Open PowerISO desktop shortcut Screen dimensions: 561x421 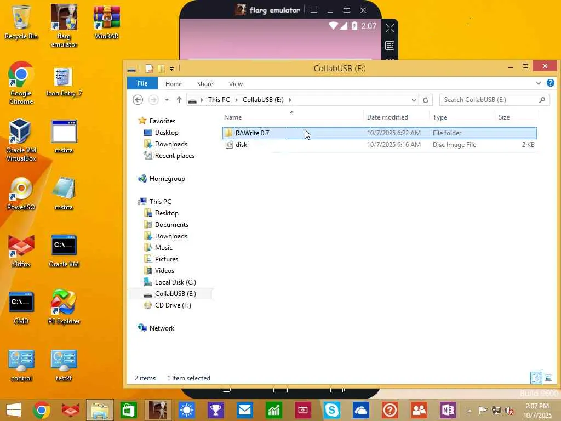(x=21, y=194)
